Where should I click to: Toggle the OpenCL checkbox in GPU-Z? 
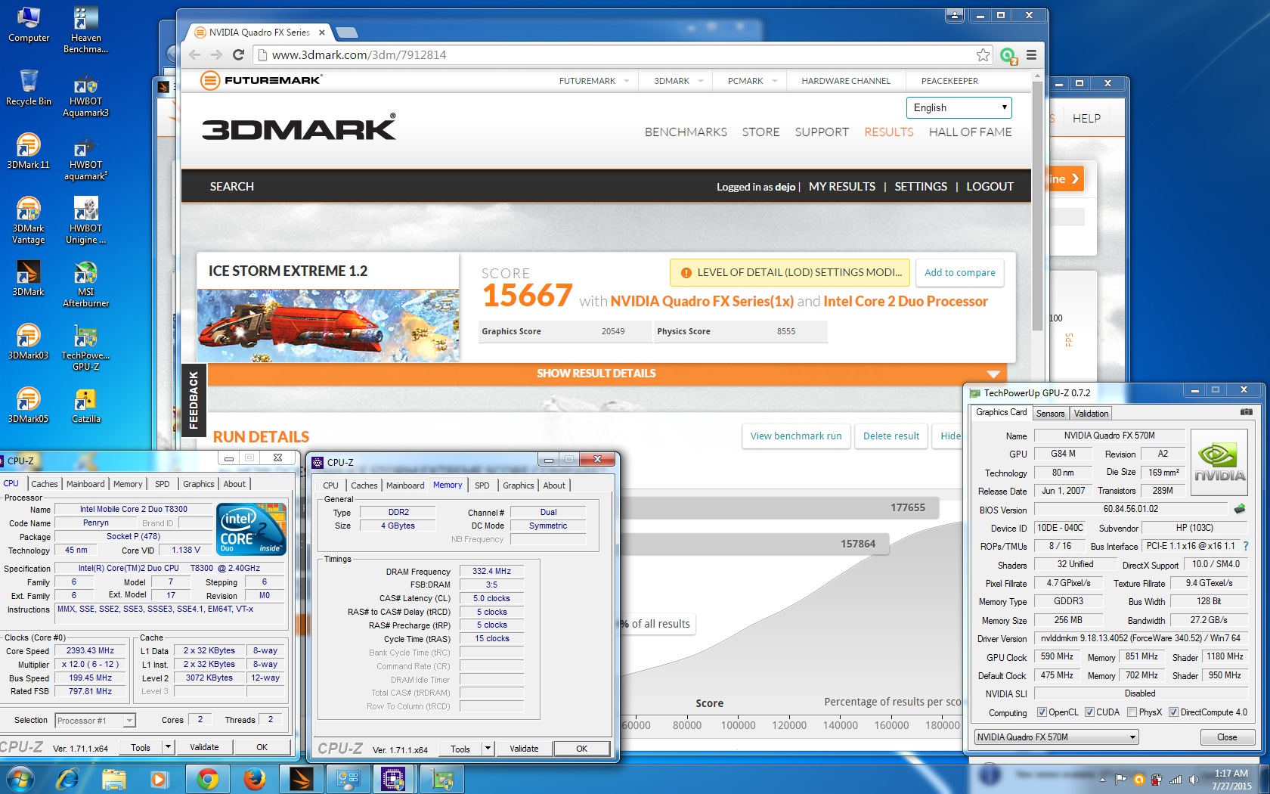click(x=1042, y=712)
